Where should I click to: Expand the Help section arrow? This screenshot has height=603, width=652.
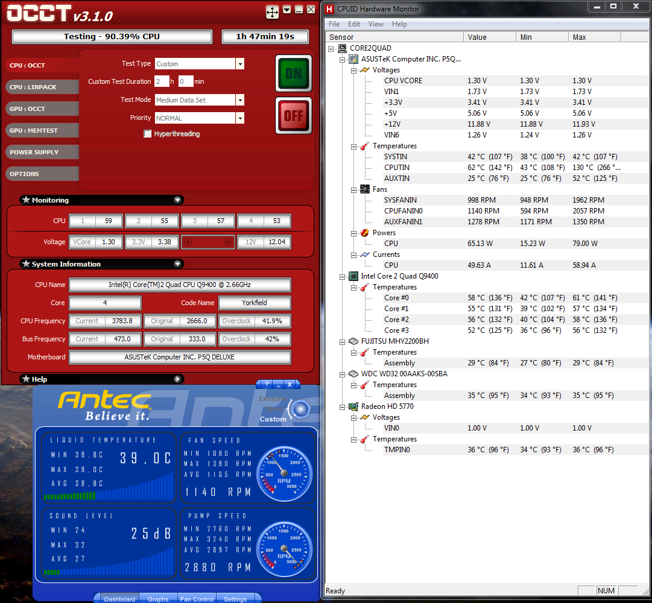point(177,379)
